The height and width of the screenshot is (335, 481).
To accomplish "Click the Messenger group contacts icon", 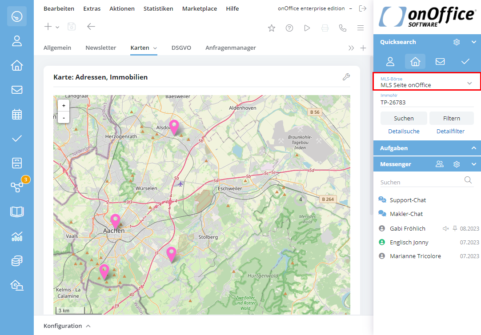I will coord(440,164).
